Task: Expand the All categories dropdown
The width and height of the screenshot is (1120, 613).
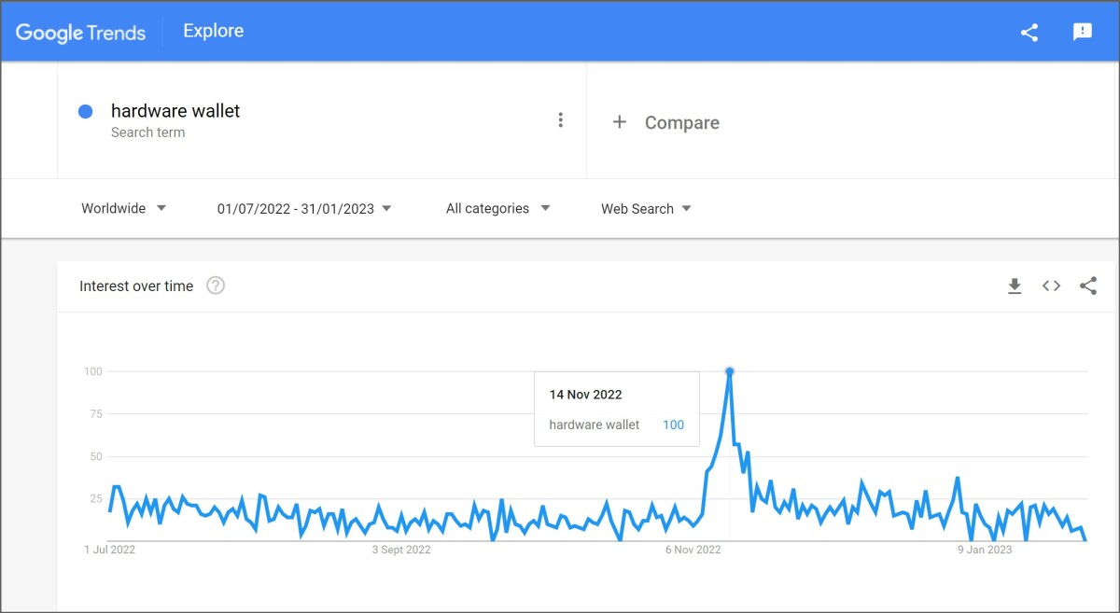Action: [x=498, y=208]
